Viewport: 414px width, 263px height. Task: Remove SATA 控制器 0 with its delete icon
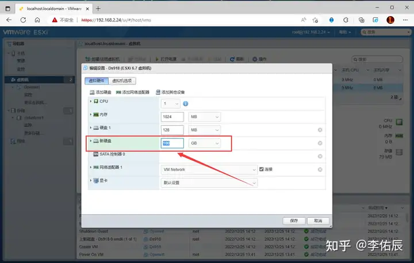pos(320,156)
